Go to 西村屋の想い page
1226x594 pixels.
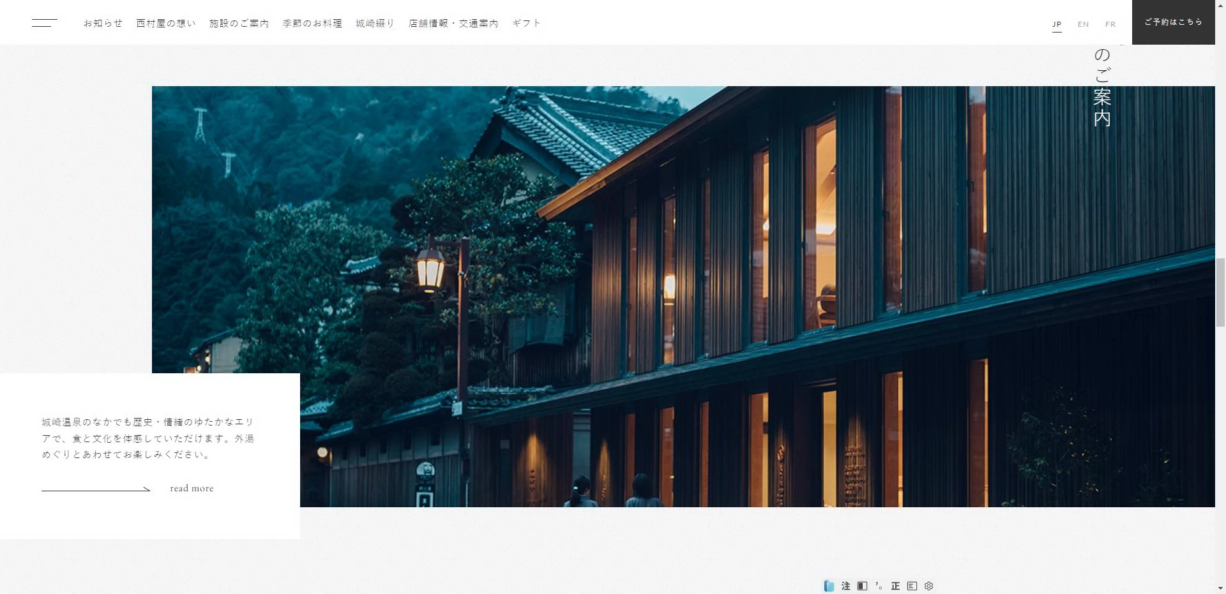[166, 23]
